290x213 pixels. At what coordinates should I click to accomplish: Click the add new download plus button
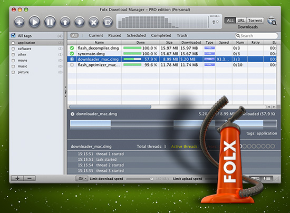point(19,22)
